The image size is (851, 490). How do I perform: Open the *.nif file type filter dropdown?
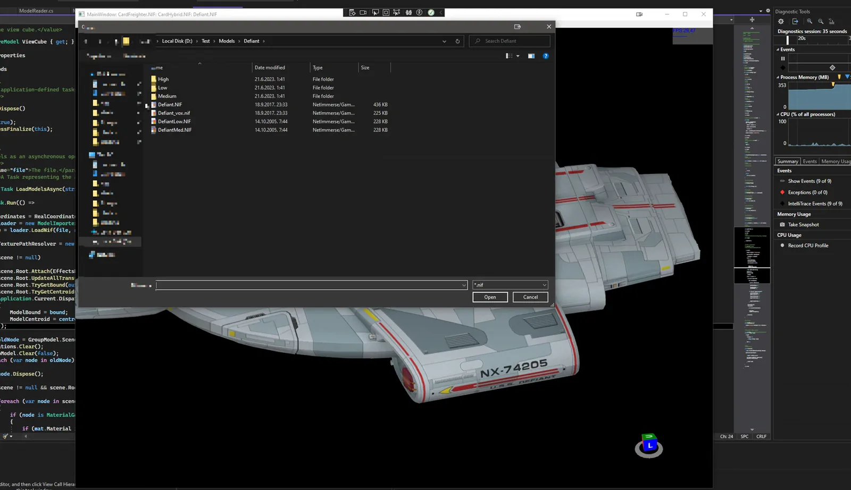pyautogui.click(x=510, y=285)
